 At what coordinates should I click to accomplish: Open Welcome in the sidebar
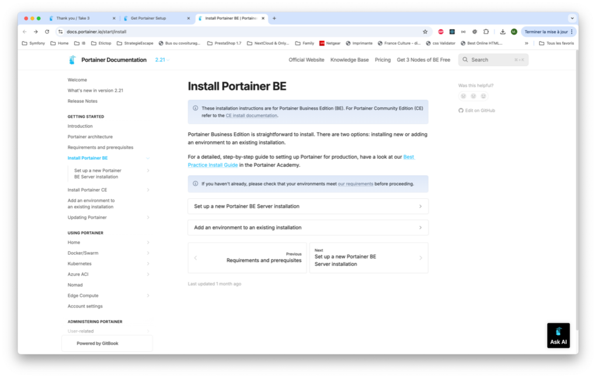[78, 80]
